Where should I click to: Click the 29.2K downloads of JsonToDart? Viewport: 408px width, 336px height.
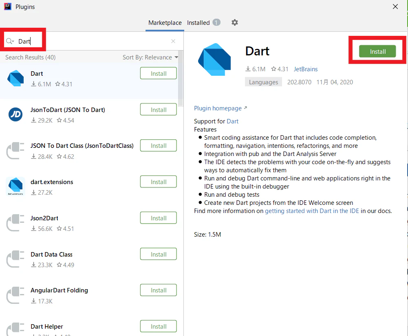42,121
